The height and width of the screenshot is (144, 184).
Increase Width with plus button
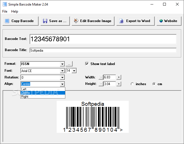pyautogui.click(x=119, y=77)
